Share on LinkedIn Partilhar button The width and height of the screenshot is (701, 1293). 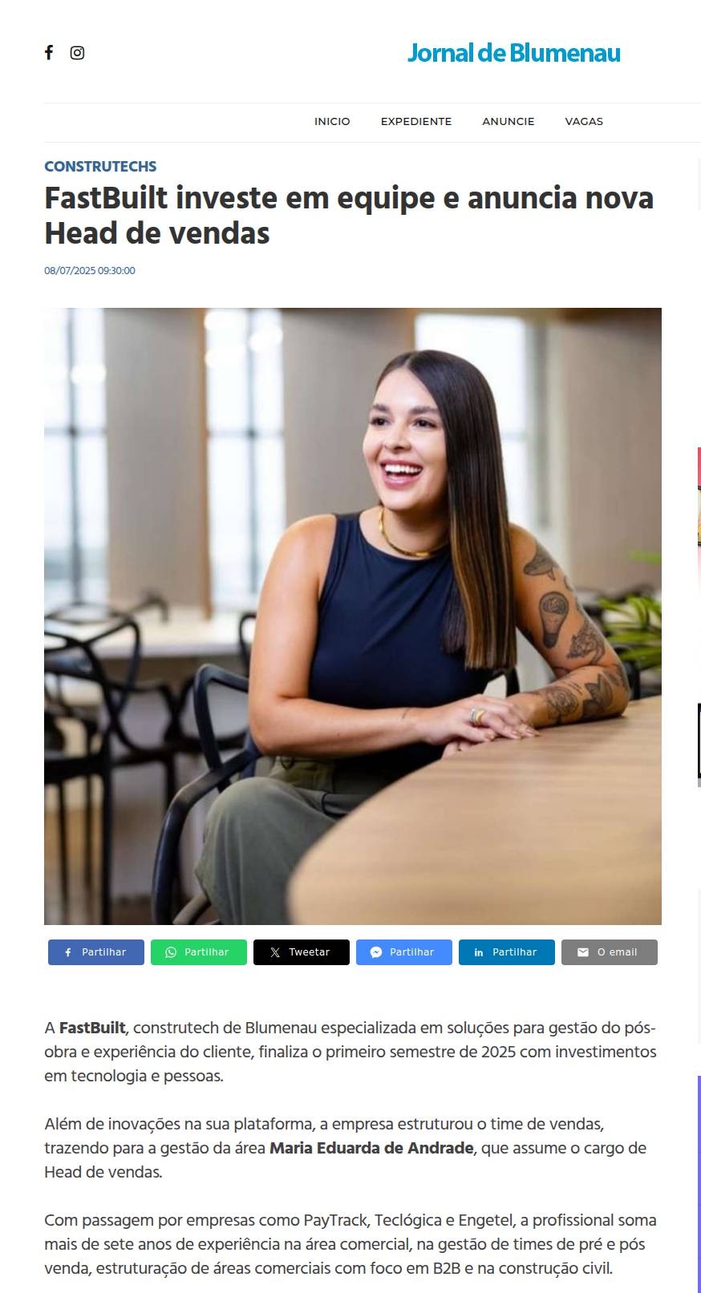pos(507,952)
